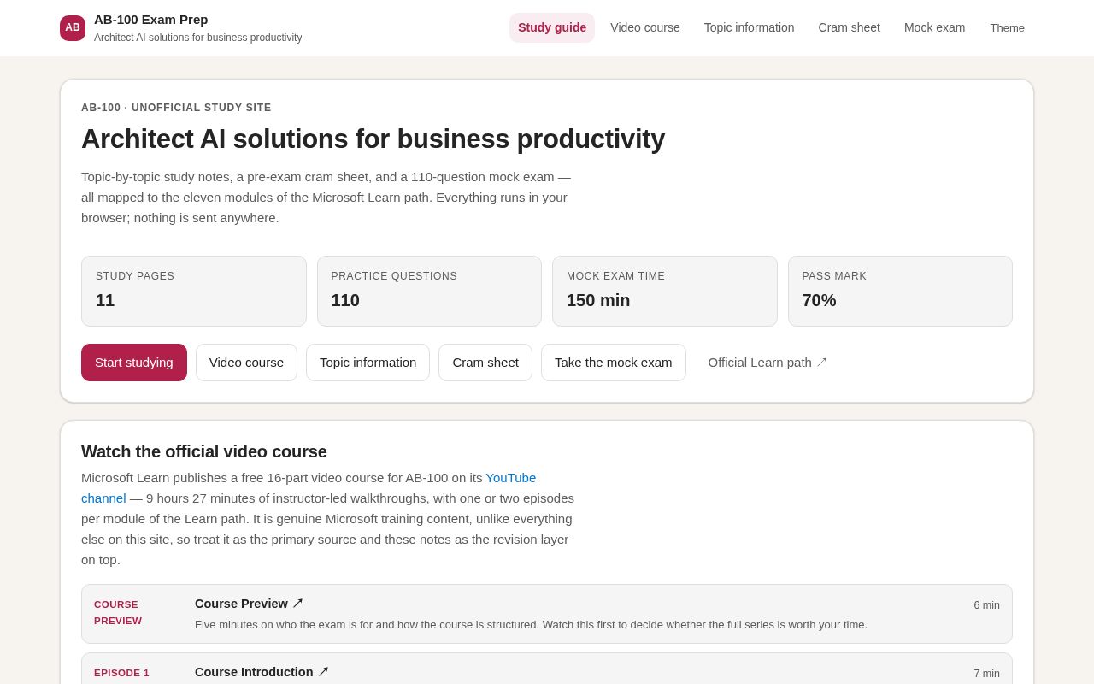The width and height of the screenshot is (1094, 684).
Task: Toggle the Theme switch in the header
Action: click(1008, 27)
